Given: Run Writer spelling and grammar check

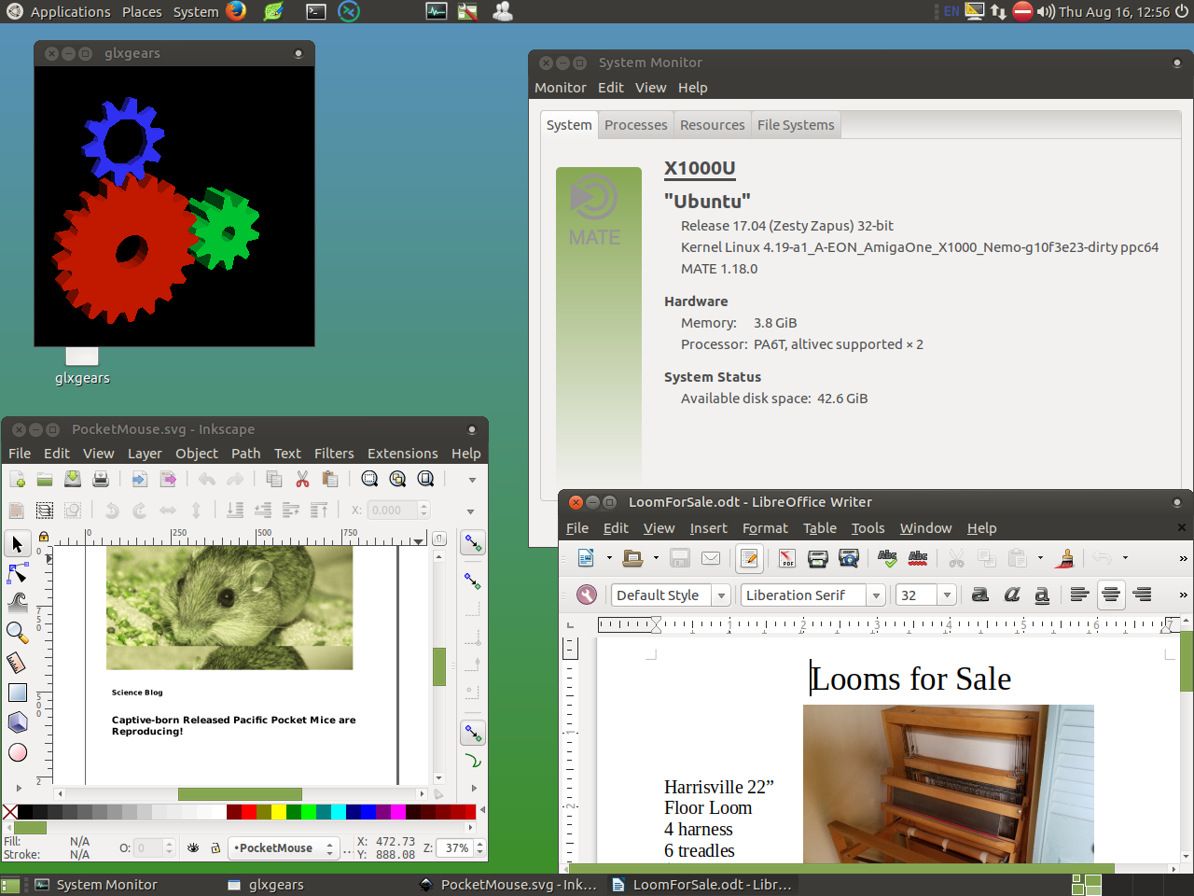Looking at the screenshot, I should click(x=887, y=558).
